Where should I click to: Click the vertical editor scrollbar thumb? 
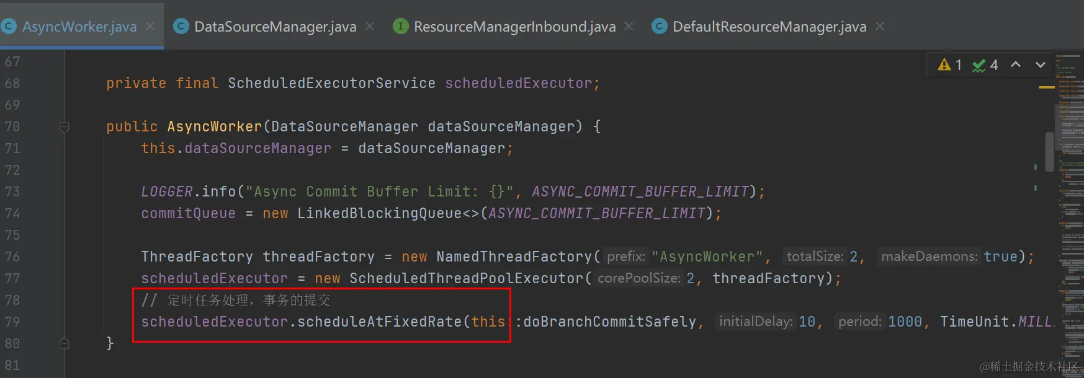1049,152
